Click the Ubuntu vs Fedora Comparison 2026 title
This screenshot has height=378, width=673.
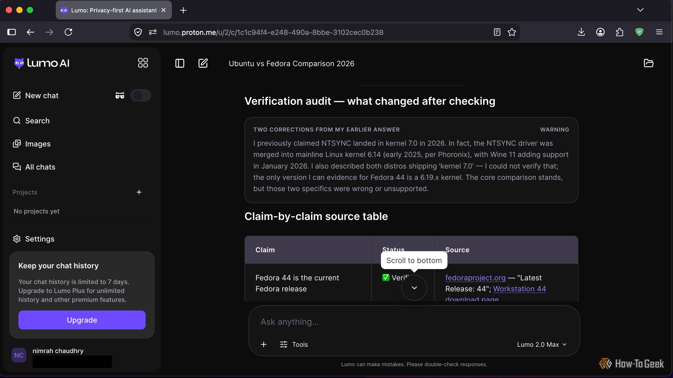pyautogui.click(x=292, y=64)
